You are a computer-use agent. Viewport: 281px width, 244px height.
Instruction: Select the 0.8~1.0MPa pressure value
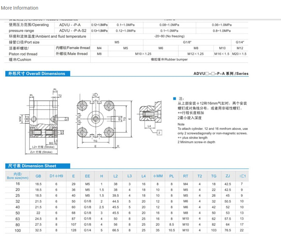coord(222,31)
